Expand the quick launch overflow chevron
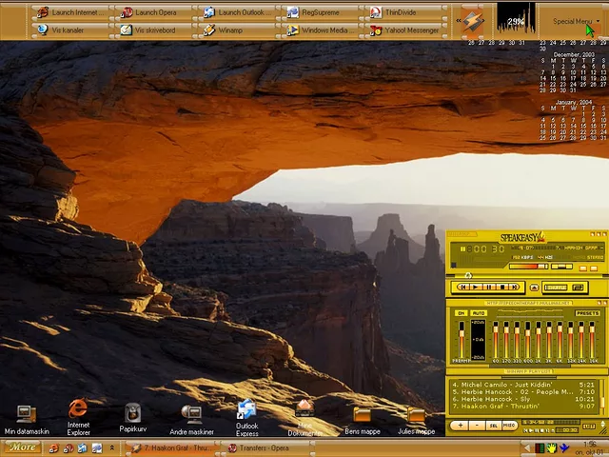The width and height of the screenshot is (609, 457). coord(112,448)
